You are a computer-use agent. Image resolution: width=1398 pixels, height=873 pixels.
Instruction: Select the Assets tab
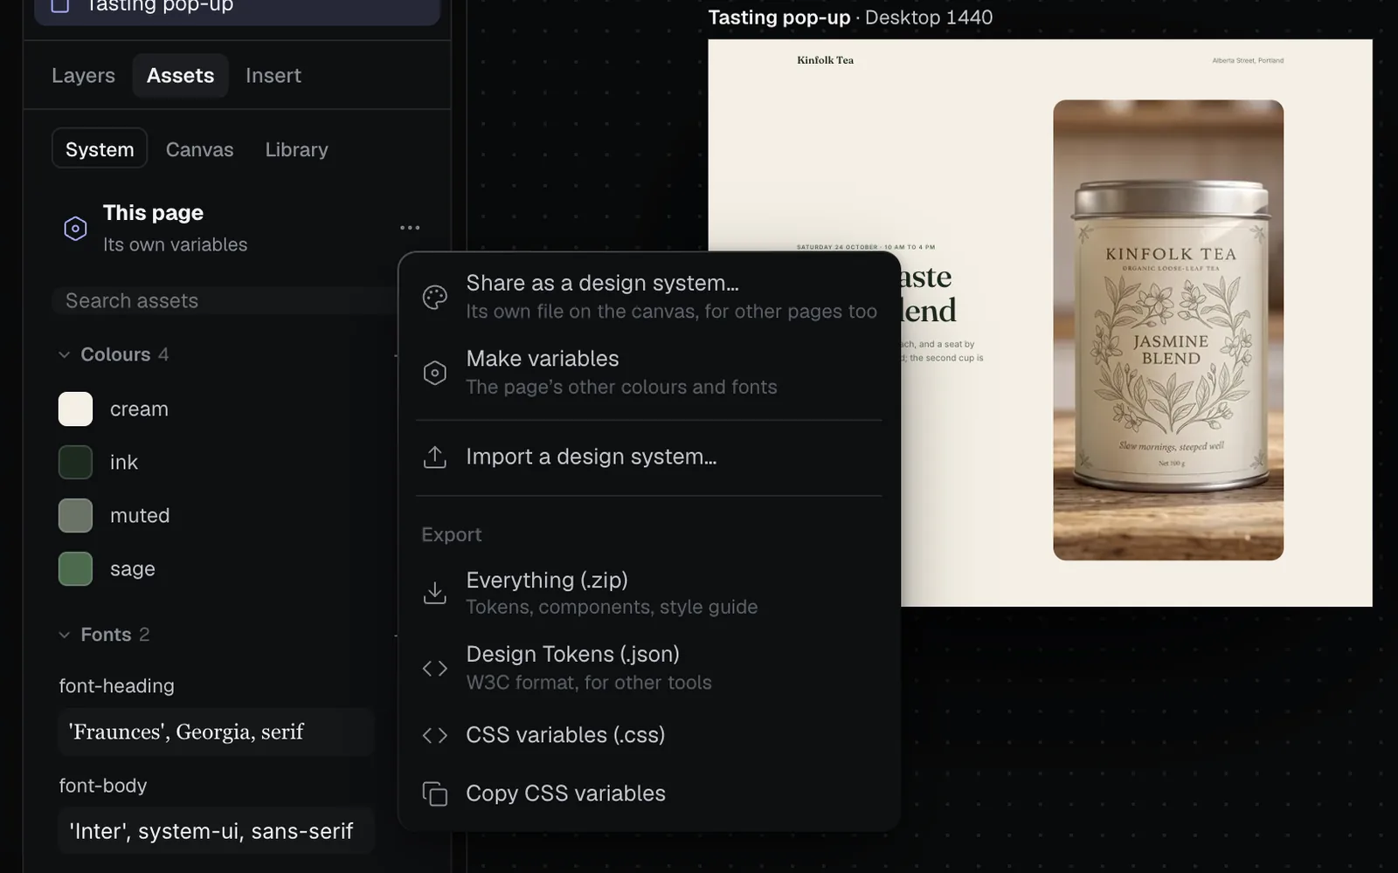pos(180,76)
